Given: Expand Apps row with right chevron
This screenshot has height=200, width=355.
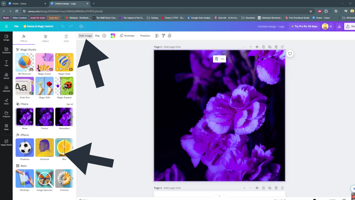Looking at the screenshot, I should tap(73, 179).
